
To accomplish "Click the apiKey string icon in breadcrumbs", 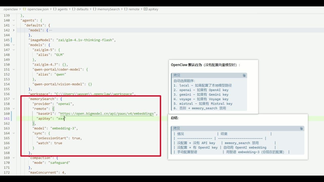I will tap(145, 9).
